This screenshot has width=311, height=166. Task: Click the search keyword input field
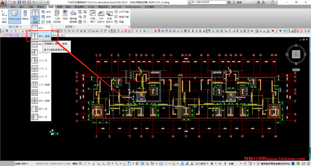(x=208, y=2)
